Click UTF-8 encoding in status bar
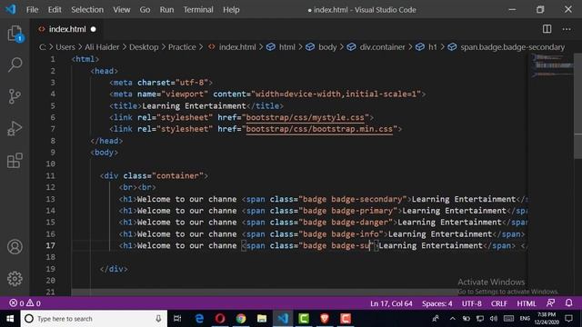Screen dimensions: 582x327 [471, 303]
